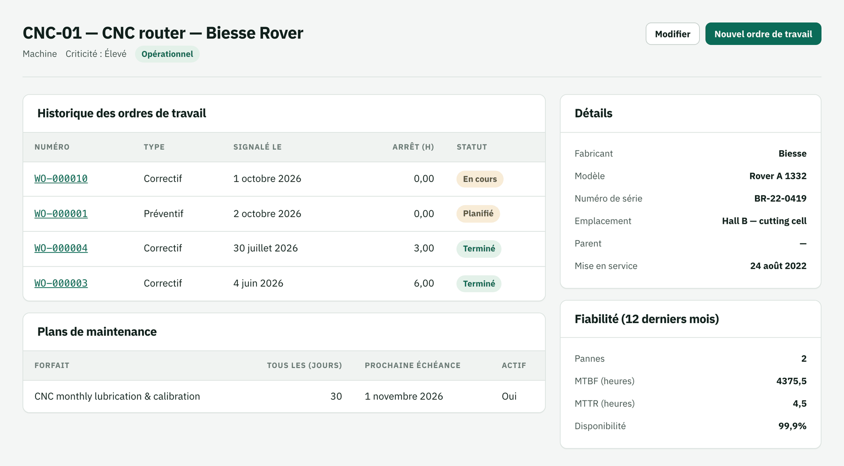
Task: Click the TOUS LES (JOURS) header
Action: click(x=304, y=365)
